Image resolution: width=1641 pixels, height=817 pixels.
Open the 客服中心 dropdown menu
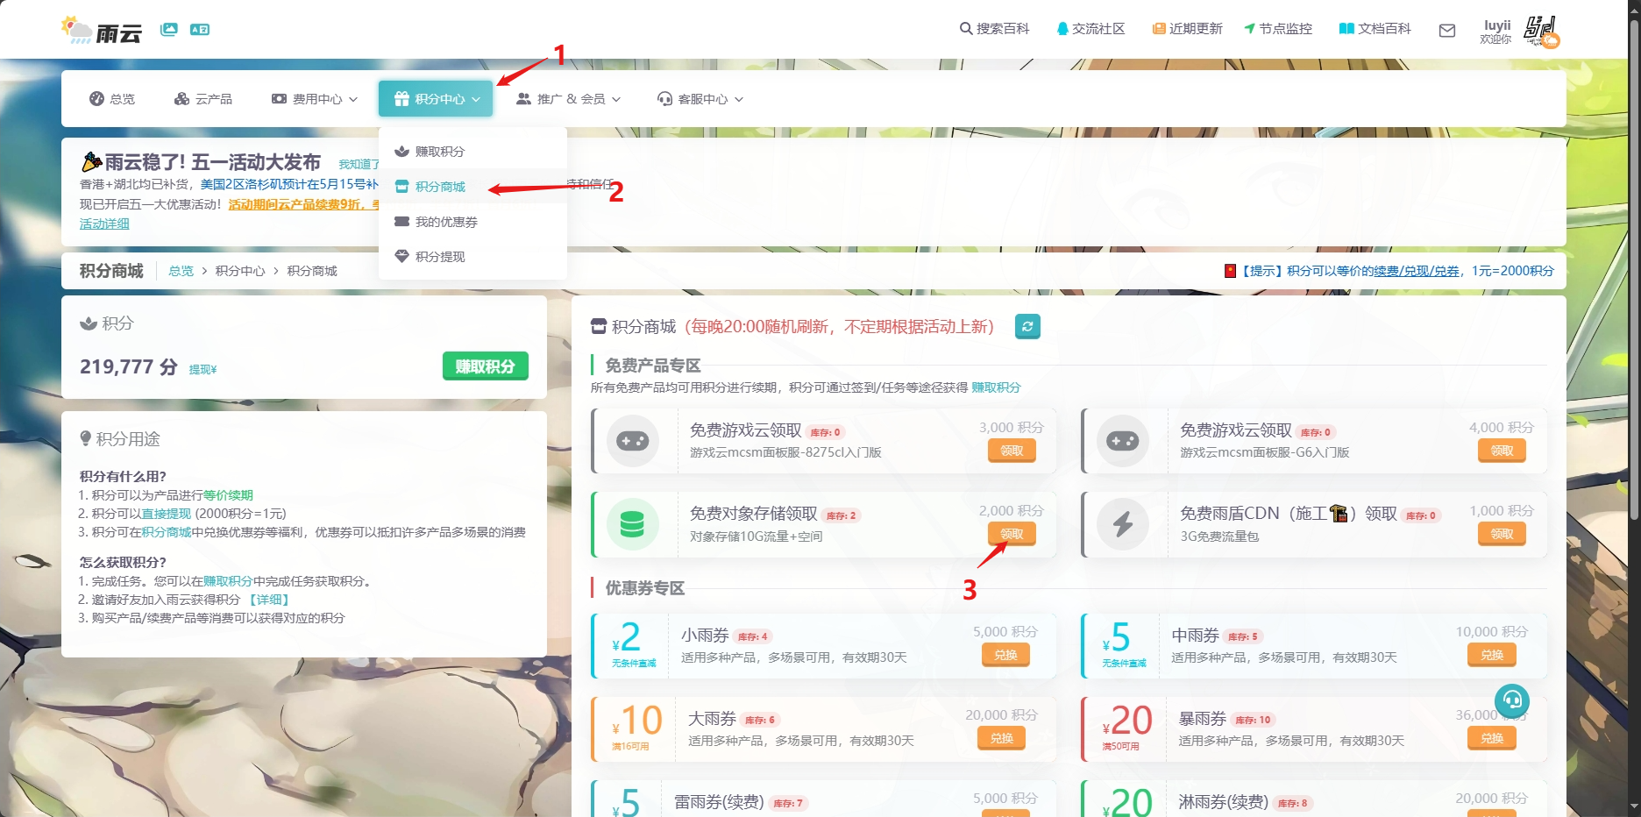(x=700, y=99)
